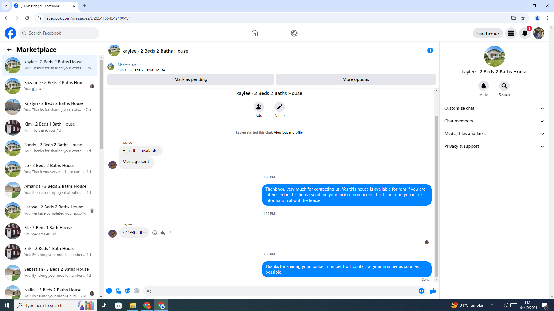Expand the Privacy & support section

pyautogui.click(x=494, y=146)
